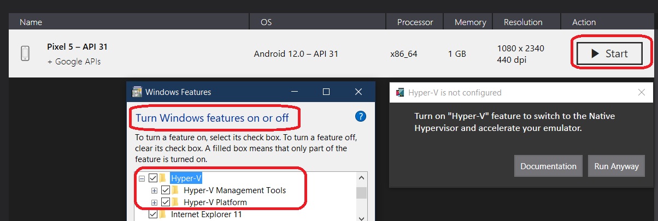Screen dimensions: 658x221
Task: Toggle the Hyper-V checkbox
Action: point(153,178)
